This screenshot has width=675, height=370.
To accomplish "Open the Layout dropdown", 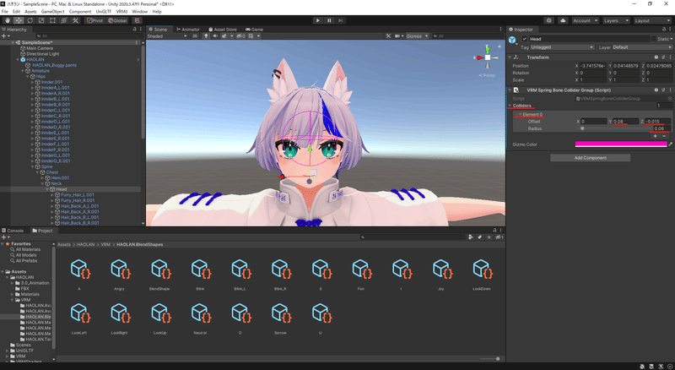I will 651,20.
